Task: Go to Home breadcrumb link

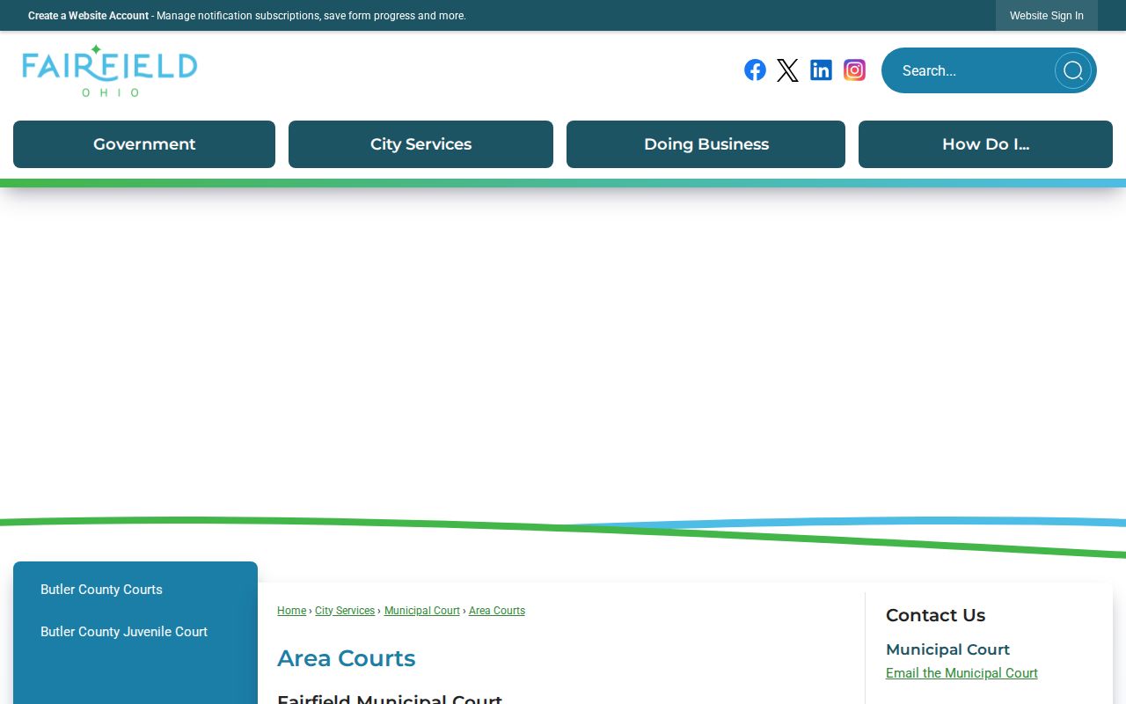Action: [x=291, y=611]
